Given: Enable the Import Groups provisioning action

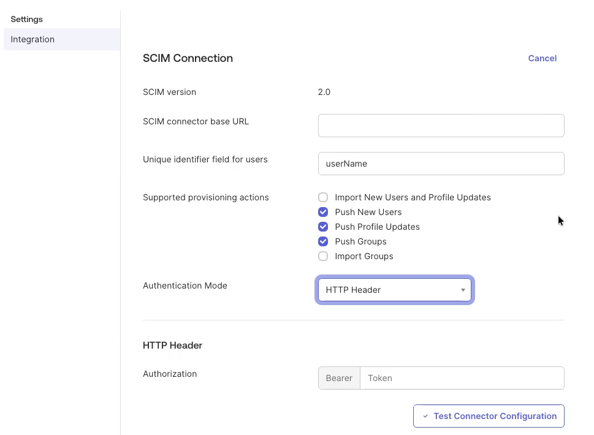Looking at the screenshot, I should click(x=323, y=256).
